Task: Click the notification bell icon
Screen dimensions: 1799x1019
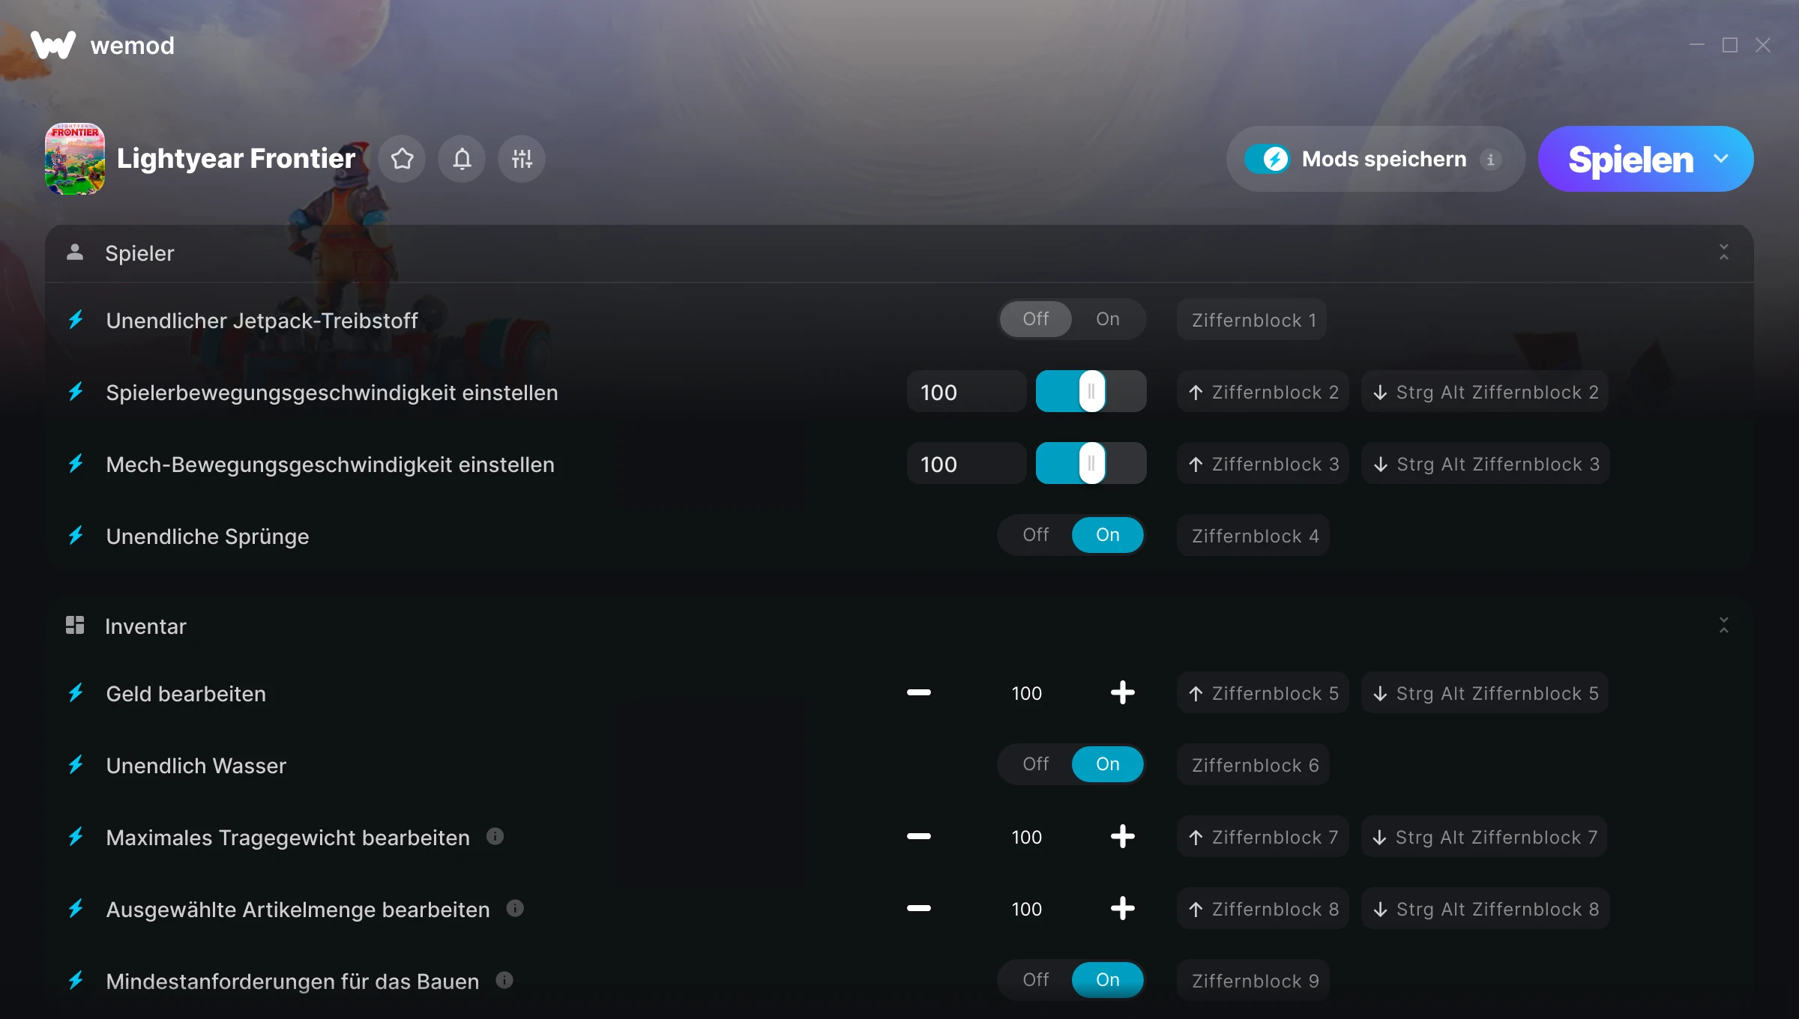Action: (x=462, y=159)
